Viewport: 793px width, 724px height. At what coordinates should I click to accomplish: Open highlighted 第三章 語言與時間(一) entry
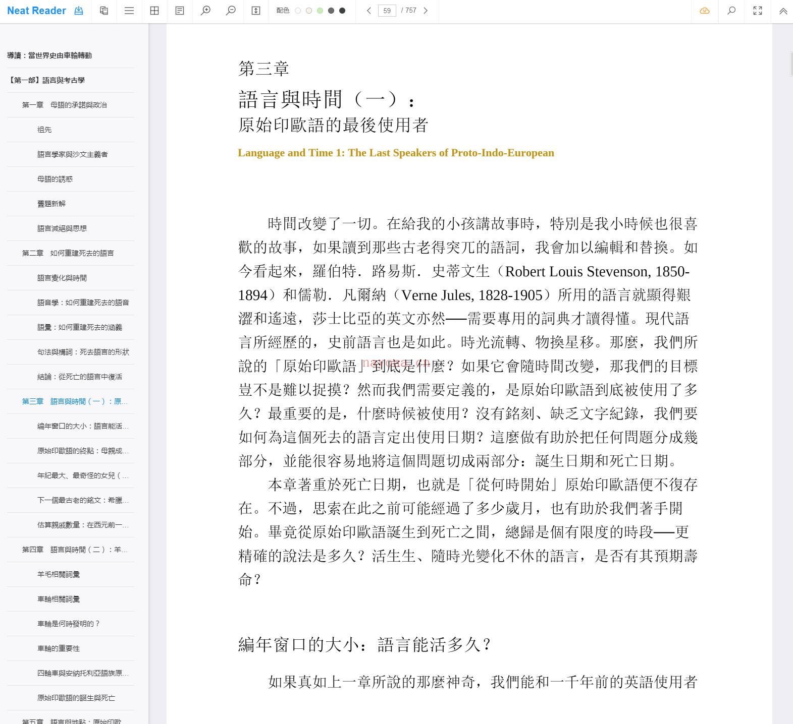pyautogui.click(x=75, y=401)
